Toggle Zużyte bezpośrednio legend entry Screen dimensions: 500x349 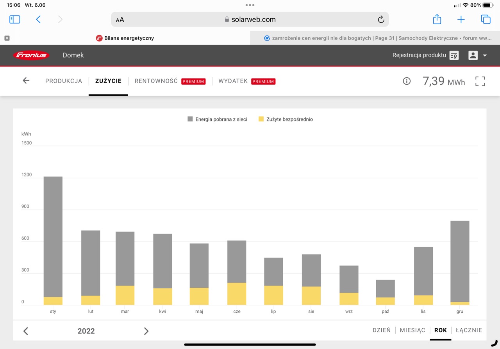(286, 119)
